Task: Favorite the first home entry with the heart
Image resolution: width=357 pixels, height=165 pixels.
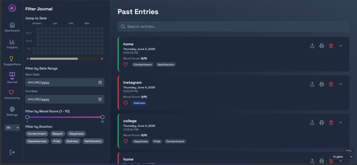Action: pos(126,64)
